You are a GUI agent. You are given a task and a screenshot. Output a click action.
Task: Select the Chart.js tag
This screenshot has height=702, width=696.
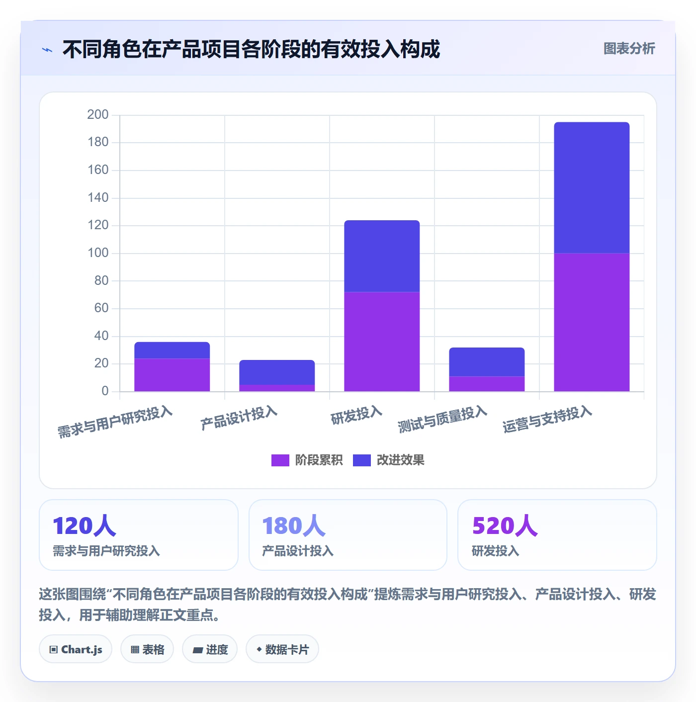pyautogui.click(x=76, y=649)
